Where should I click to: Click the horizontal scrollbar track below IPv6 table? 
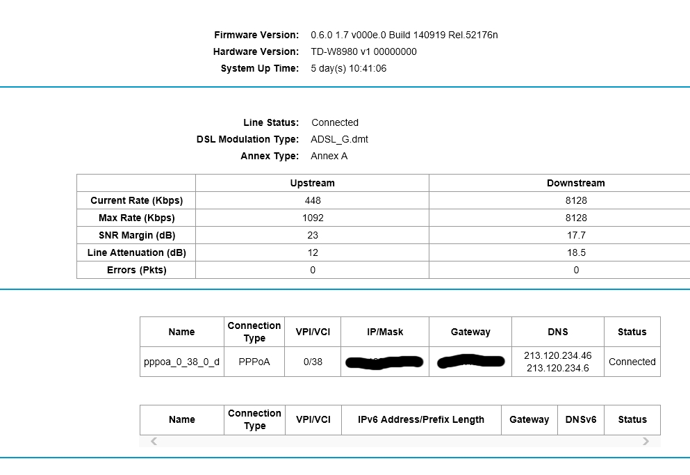click(x=400, y=441)
